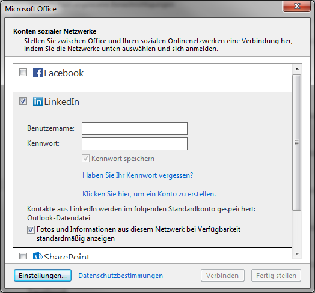Enable the Facebook network checkbox
This screenshot has width=315, height=293.
click(23, 73)
